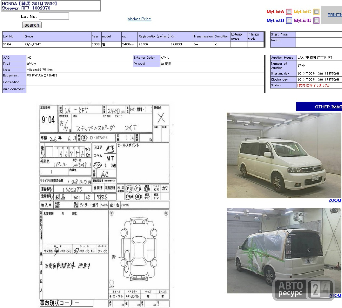This screenshot has height=308, width=342.
Task: Click the search button
Action: click(32, 25)
